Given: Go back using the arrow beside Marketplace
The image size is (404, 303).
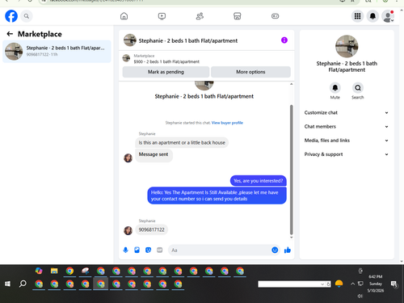Looking at the screenshot, I should tap(10, 34).
